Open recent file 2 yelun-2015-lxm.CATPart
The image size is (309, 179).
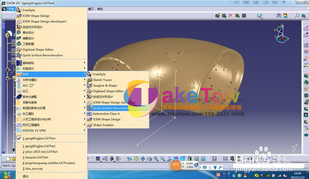pyautogui.click(x=52, y=152)
